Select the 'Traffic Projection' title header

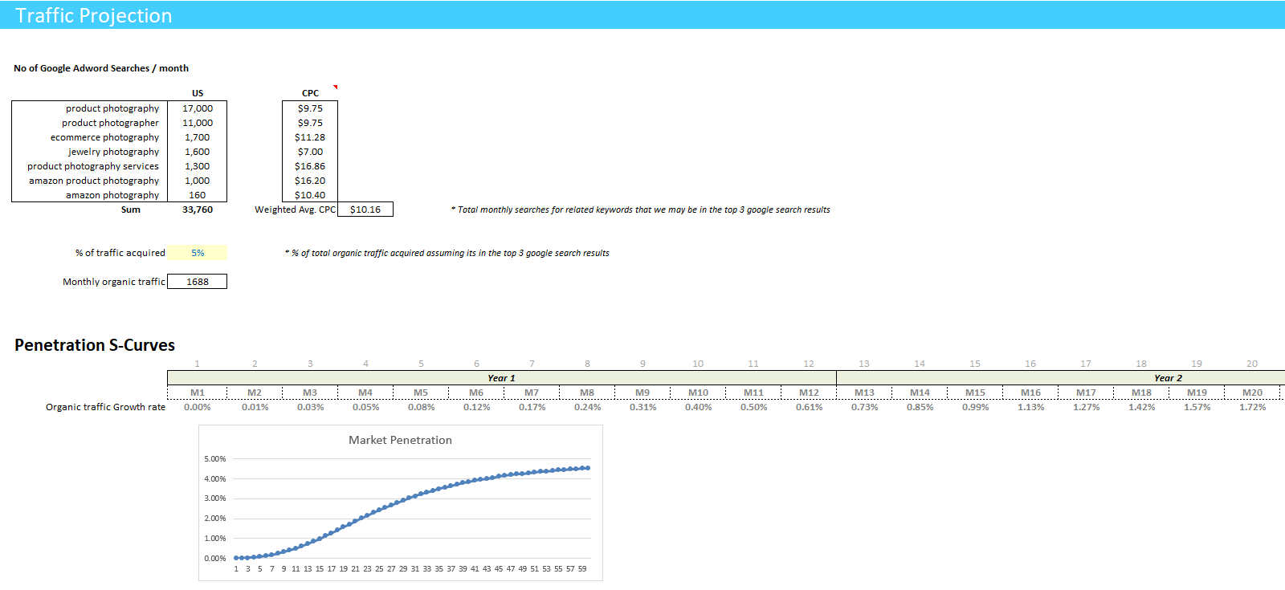click(94, 16)
